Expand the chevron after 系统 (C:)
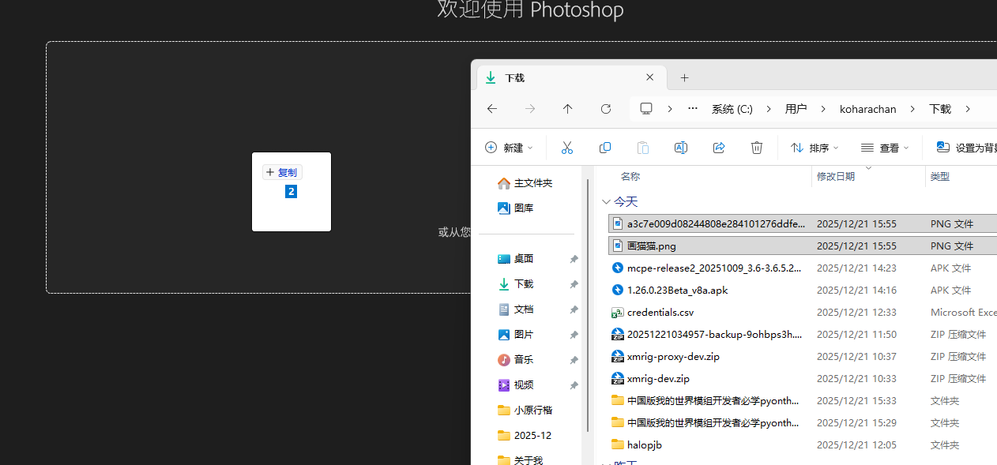The height and width of the screenshot is (465, 997). click(769, 109)
